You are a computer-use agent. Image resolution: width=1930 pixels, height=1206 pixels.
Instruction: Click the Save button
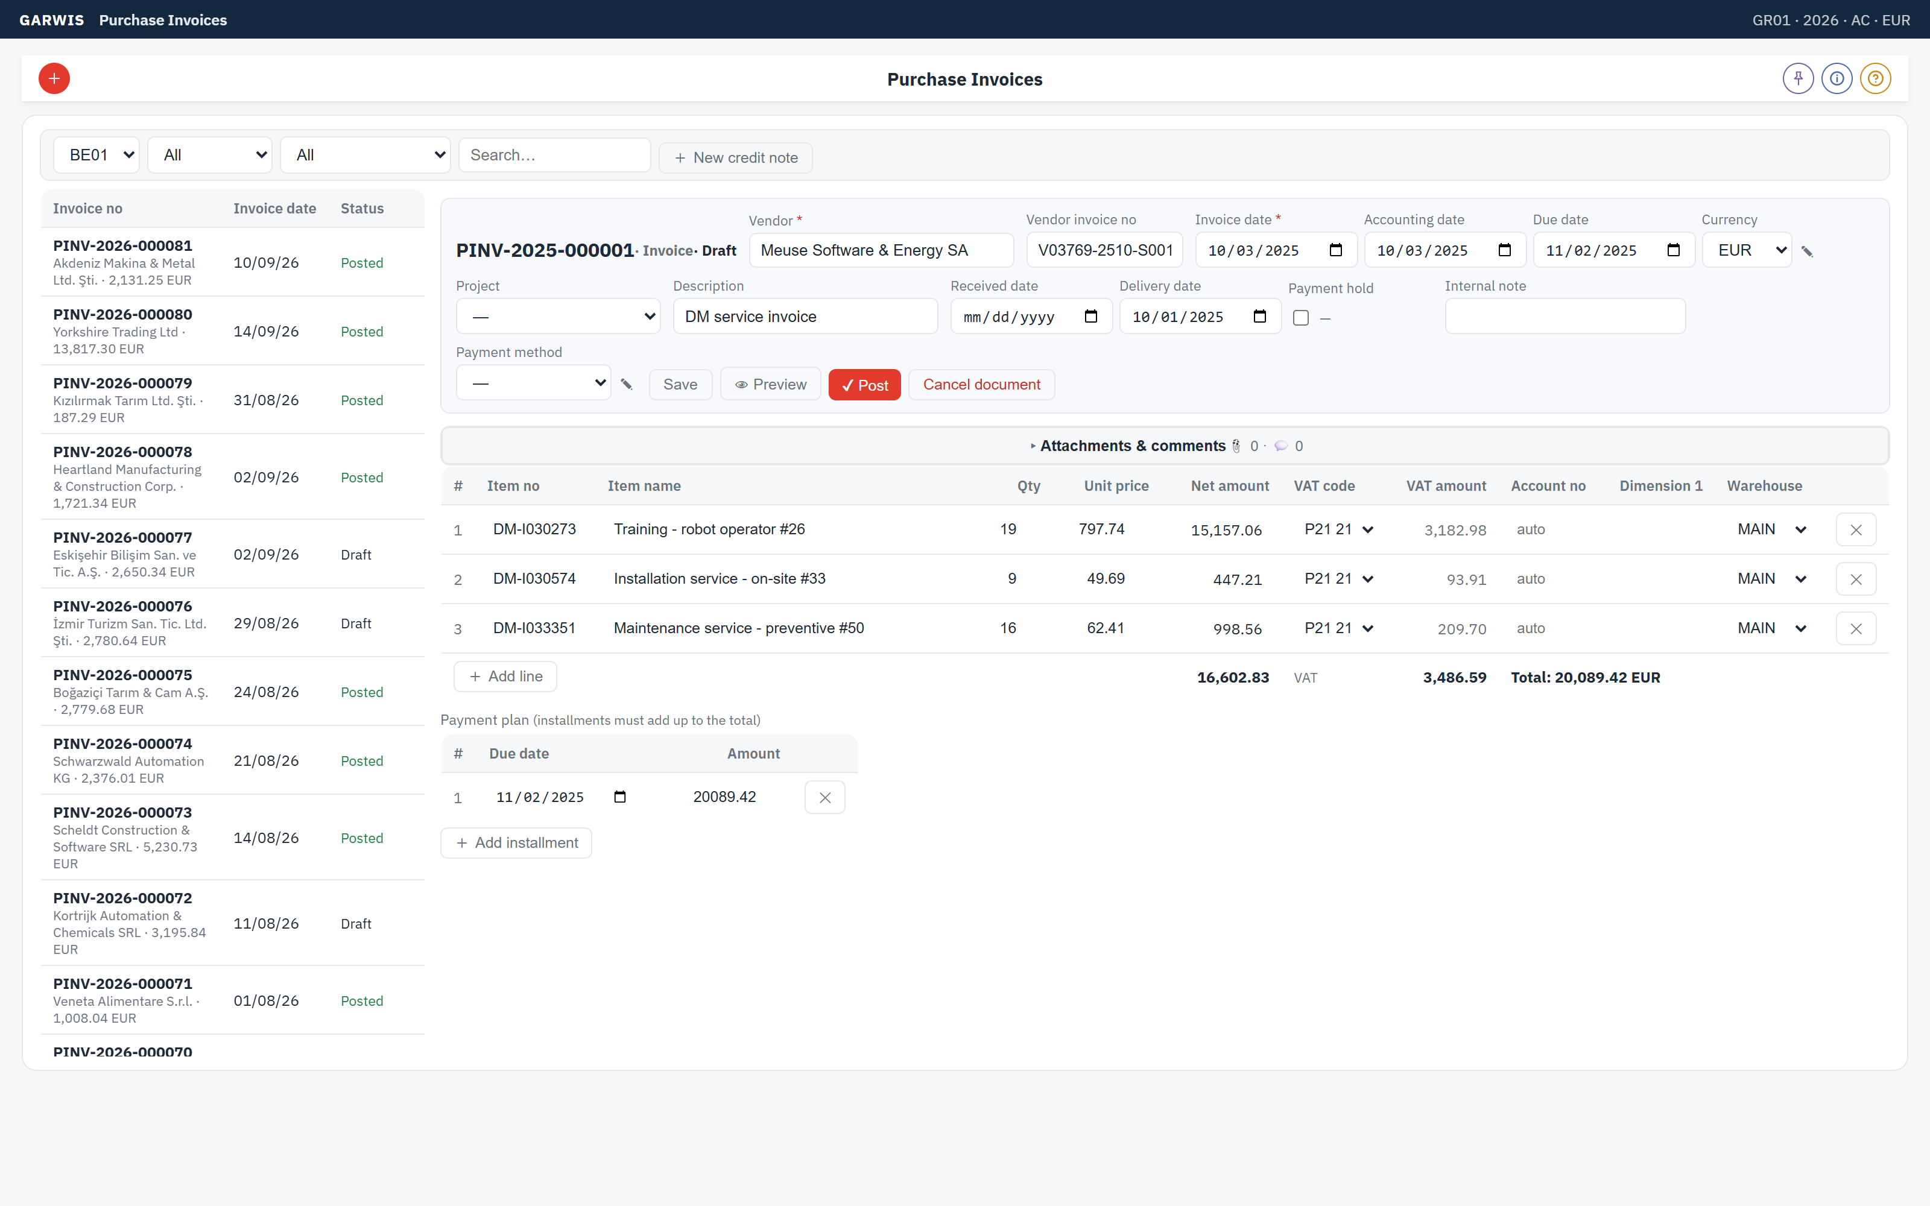(680, 385)
